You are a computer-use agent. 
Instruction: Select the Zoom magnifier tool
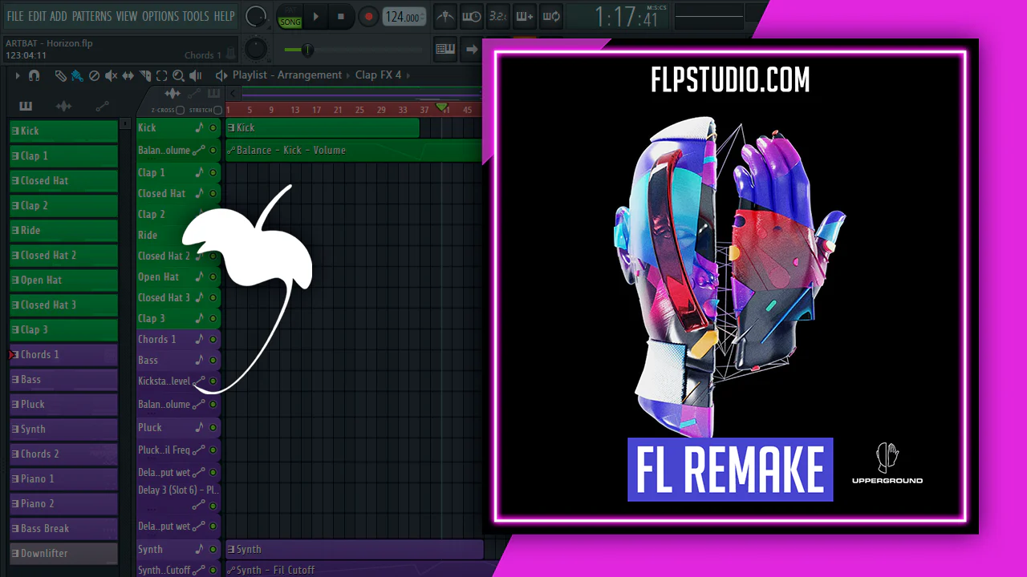[x=178, y=75]
